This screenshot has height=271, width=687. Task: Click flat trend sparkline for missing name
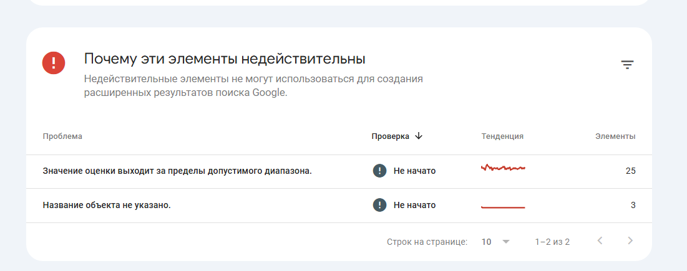tap(503, 206)
